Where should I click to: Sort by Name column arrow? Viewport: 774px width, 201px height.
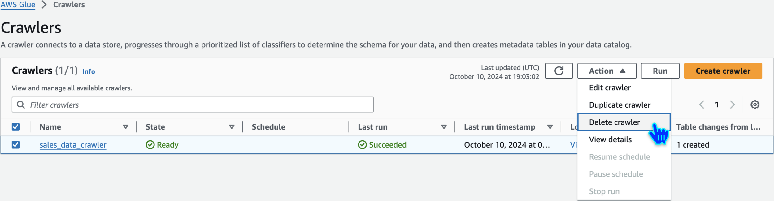(x=126, y=127)
